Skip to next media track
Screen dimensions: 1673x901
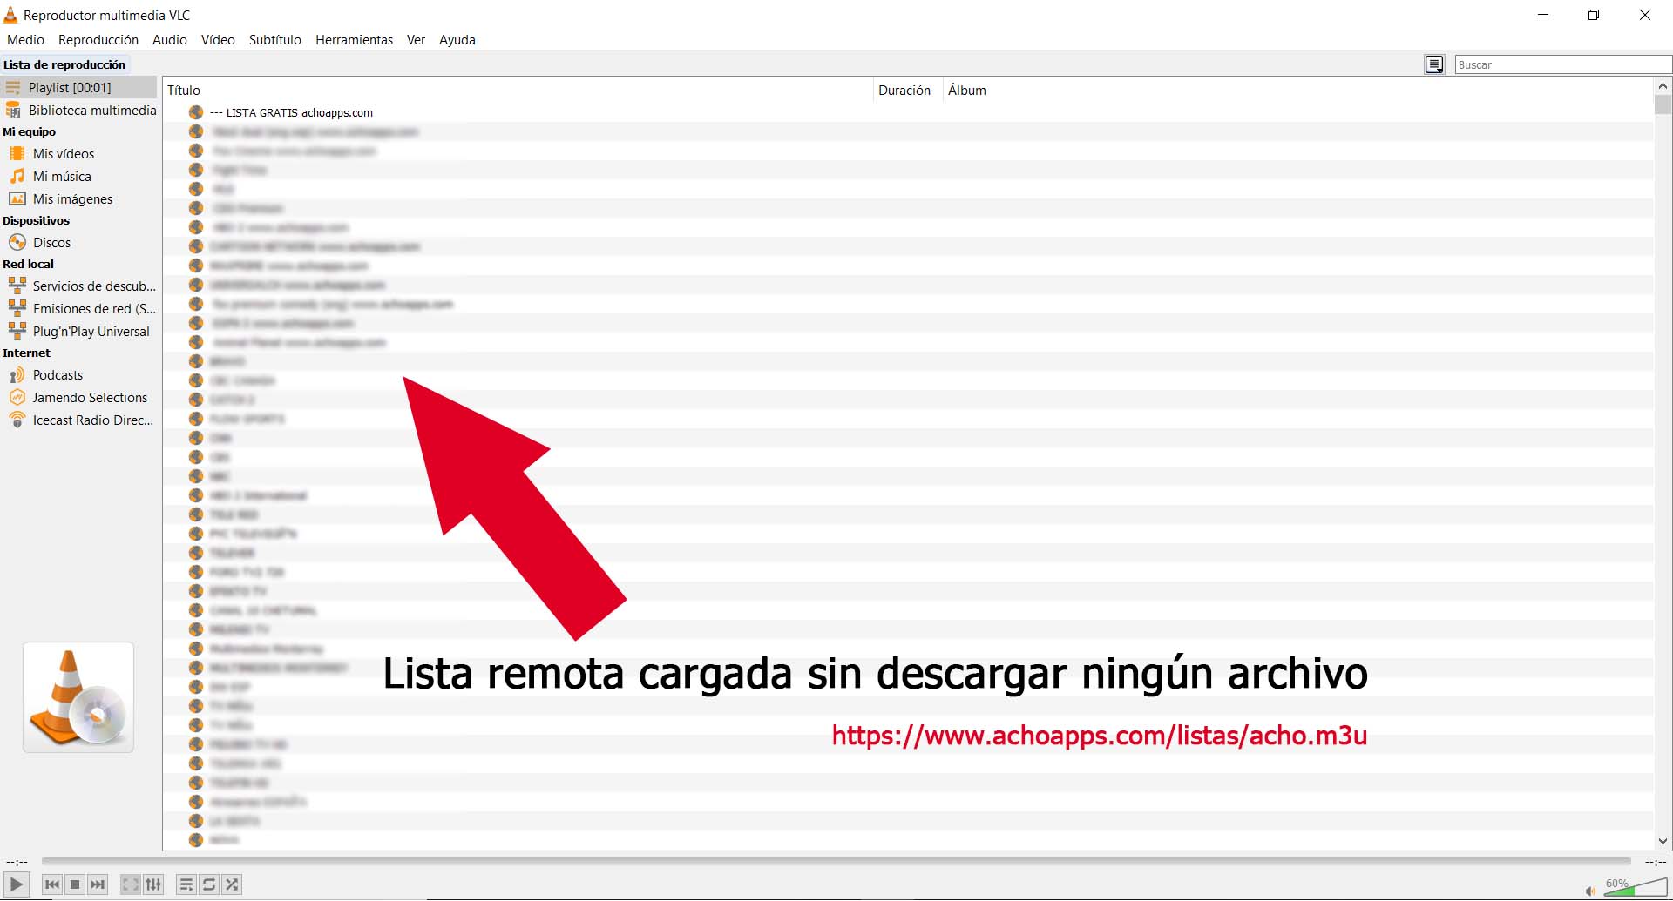(98, 884)
